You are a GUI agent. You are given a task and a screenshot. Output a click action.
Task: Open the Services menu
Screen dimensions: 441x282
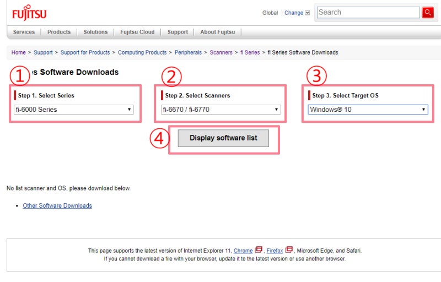coord(24,32)
